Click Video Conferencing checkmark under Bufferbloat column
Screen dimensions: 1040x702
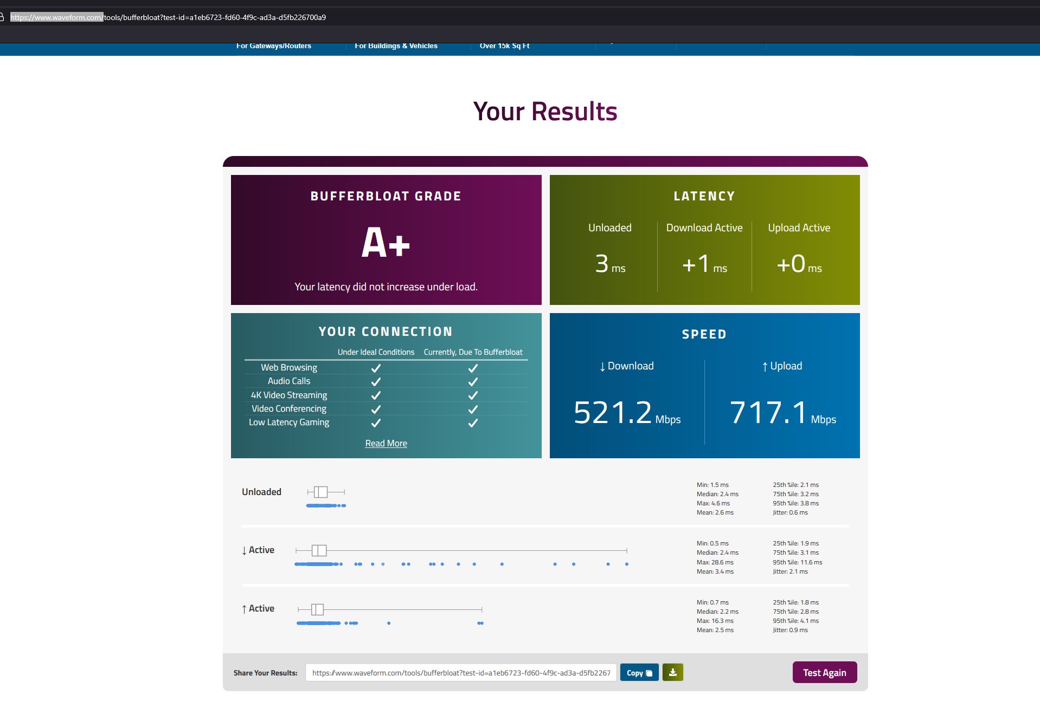473,409
